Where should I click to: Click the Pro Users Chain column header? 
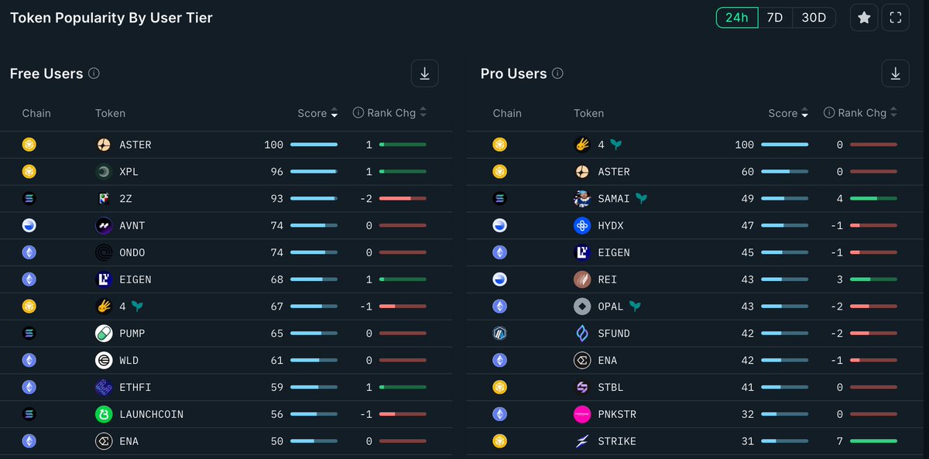tap(507, 113)
